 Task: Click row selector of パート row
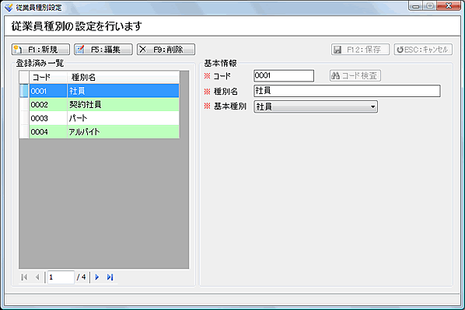coord(24,118)
